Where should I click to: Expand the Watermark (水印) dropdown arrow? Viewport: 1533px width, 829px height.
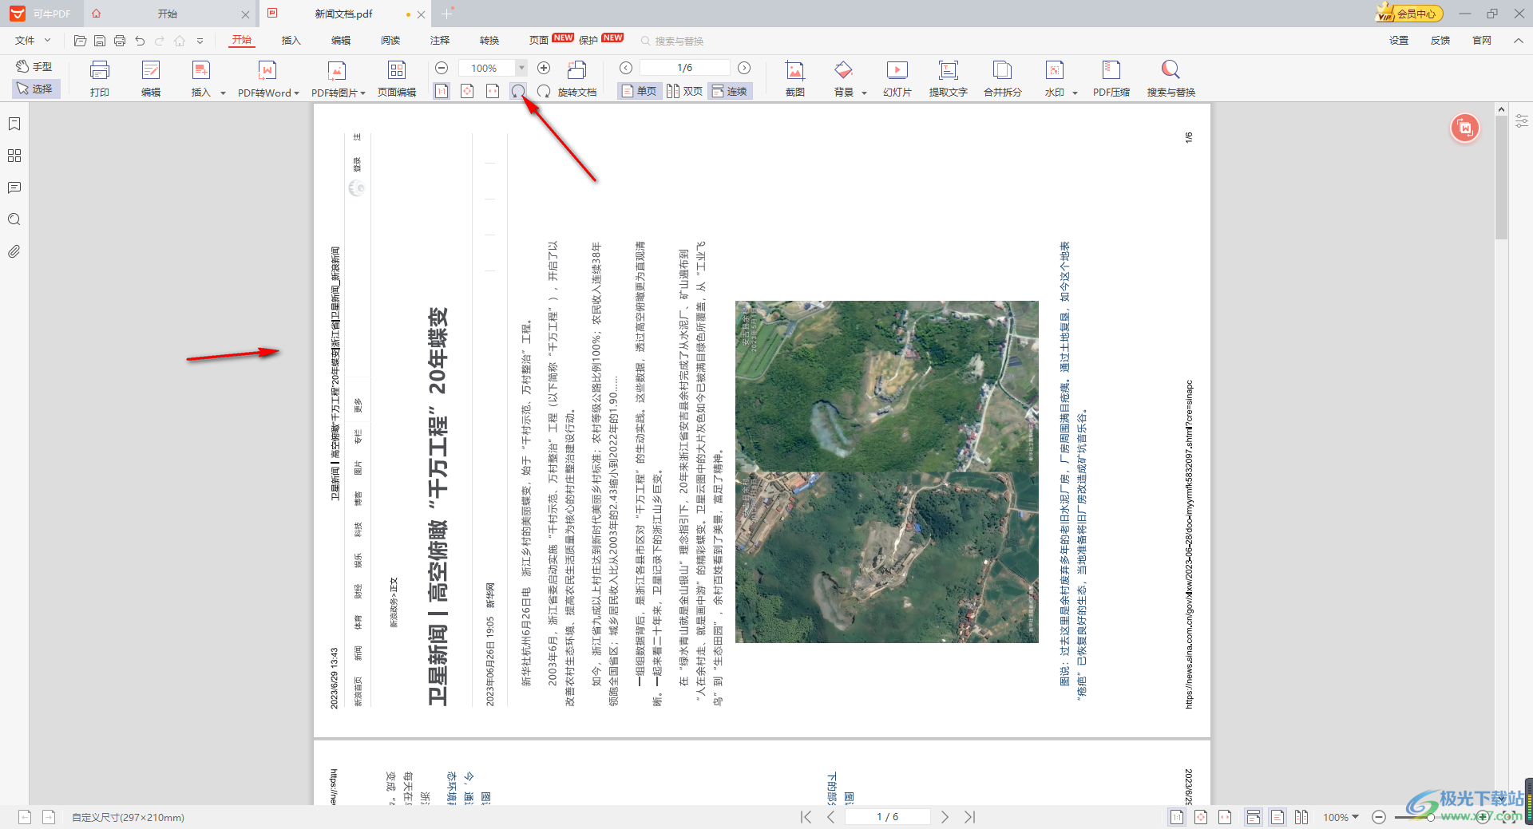point(1075,93)
